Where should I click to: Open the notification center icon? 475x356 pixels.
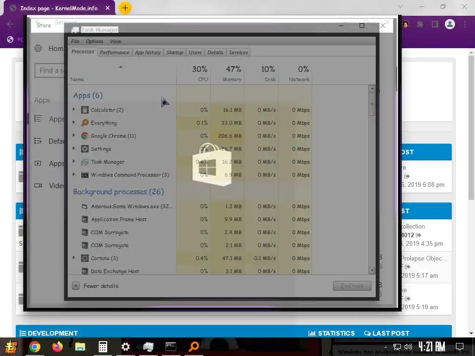tap(460, 346)
